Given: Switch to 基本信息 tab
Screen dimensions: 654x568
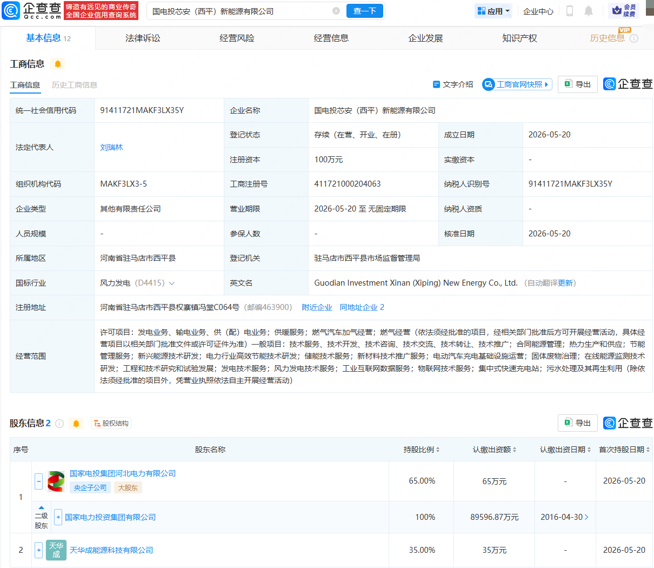Looking at the screenshot, I should [x=48, y=38].
